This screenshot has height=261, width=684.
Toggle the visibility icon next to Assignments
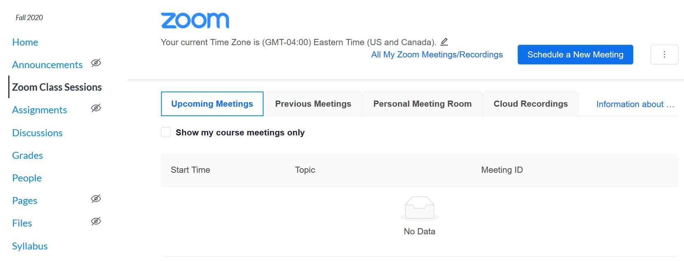coord(96,108)
